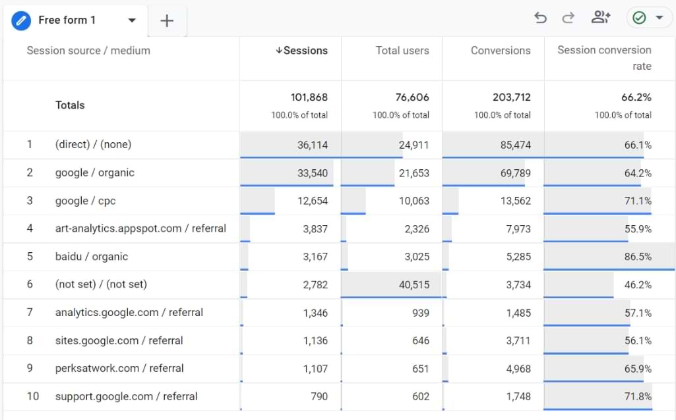Click the Redo arrow icon
This screenshot has height=420, width=676.
(x=568, y=18)
